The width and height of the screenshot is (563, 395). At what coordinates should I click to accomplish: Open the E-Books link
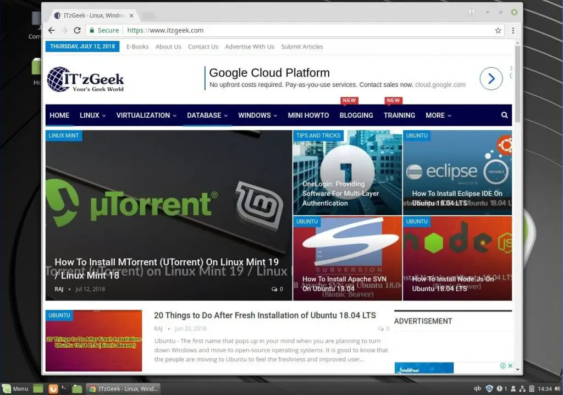137,47
